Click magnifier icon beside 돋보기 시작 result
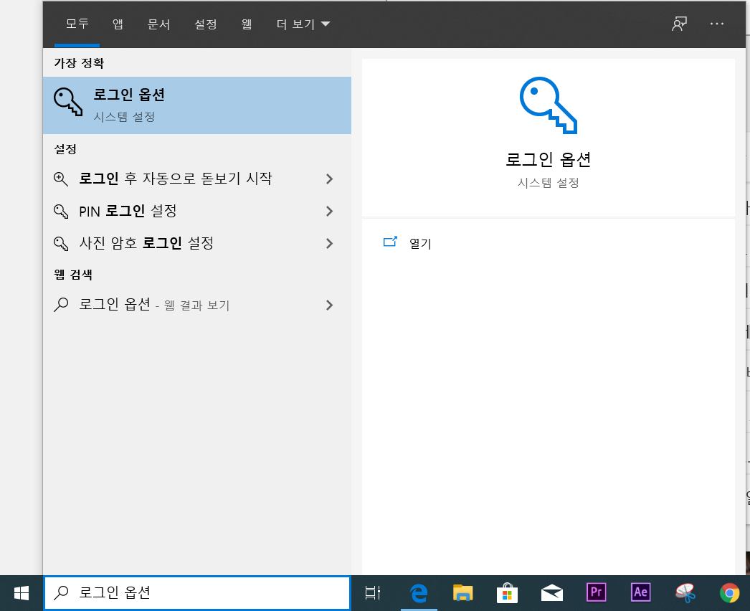This screenshot has height=611, width=750. (61, 179)
